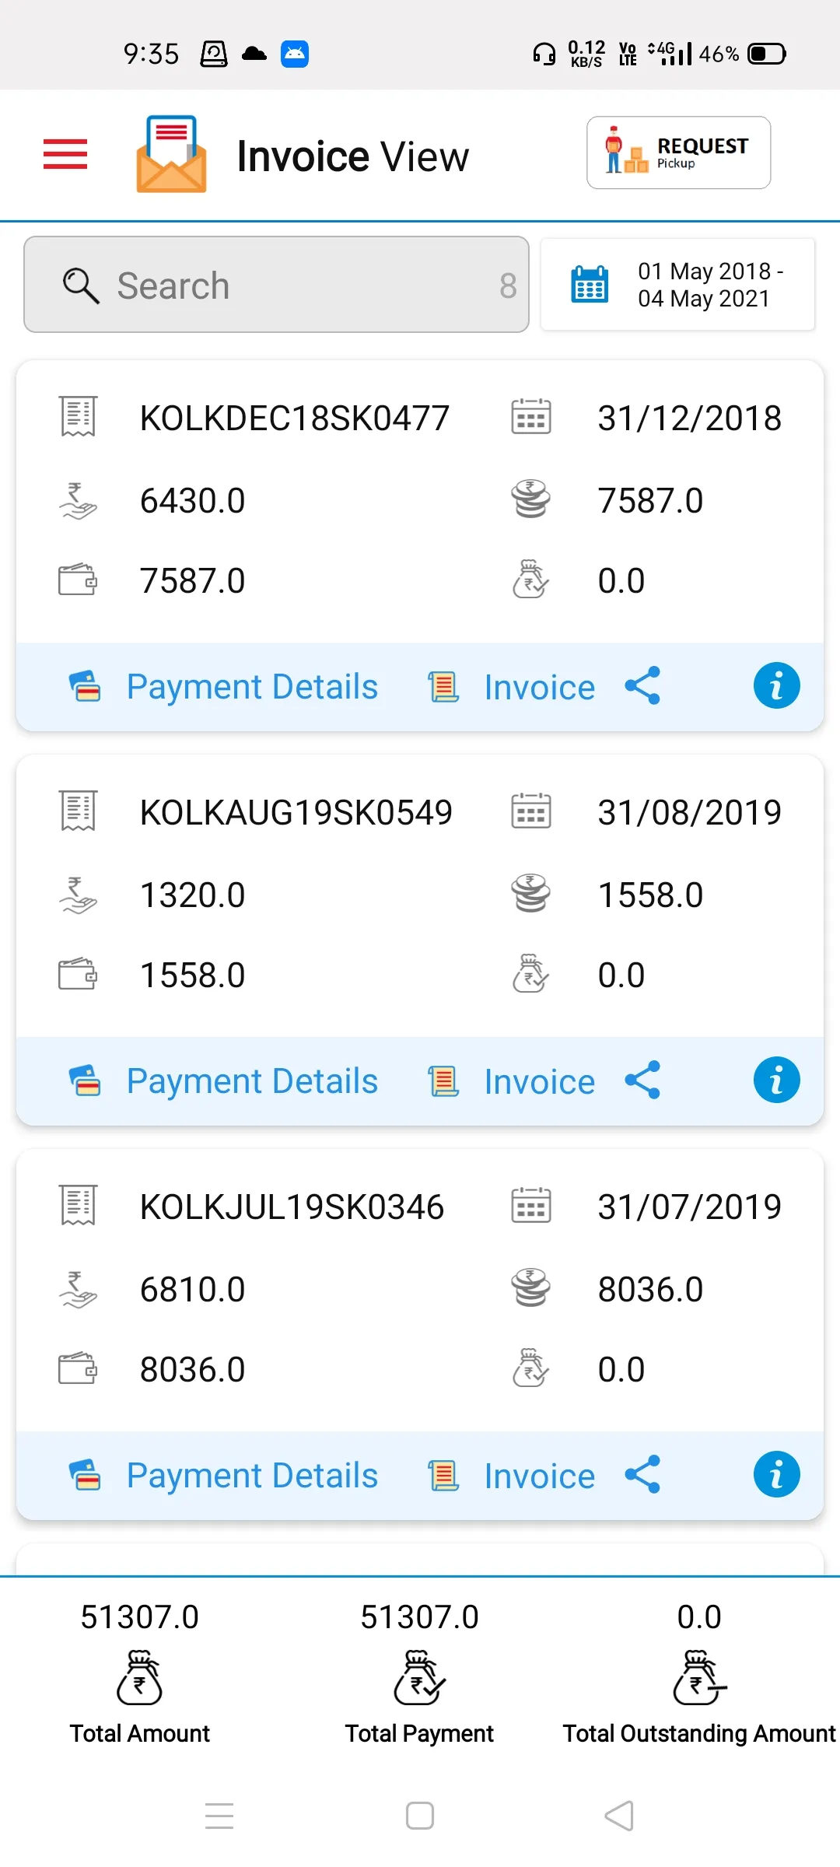Tap the blue calendar icon

[590, 285]
